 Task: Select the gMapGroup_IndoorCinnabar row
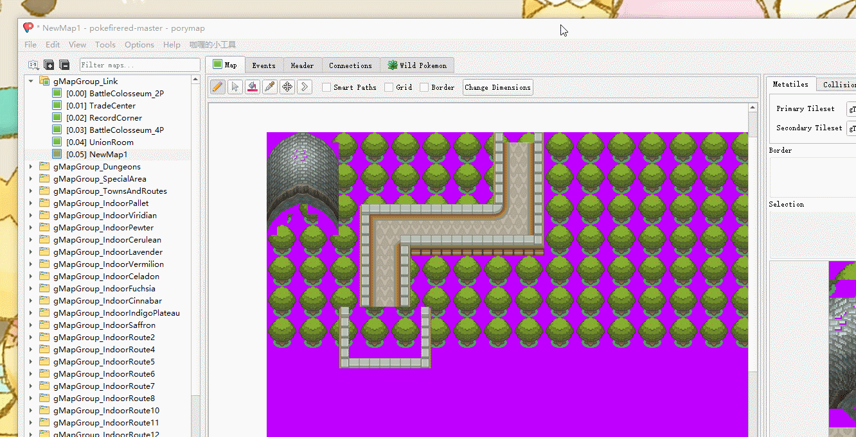point(108,301)
